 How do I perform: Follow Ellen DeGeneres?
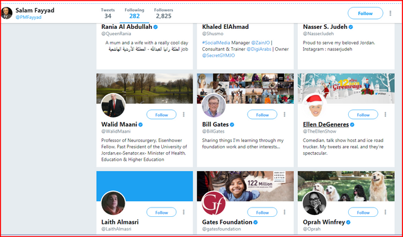point(363,114)
